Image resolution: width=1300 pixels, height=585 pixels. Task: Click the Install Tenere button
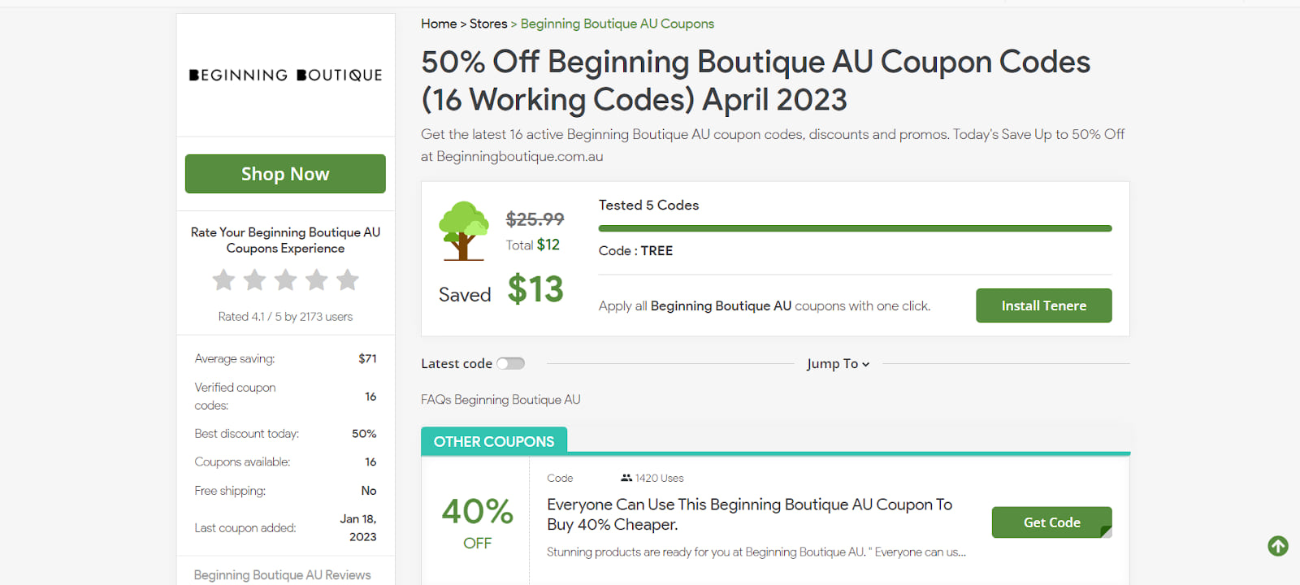(x=1044, y=305)
